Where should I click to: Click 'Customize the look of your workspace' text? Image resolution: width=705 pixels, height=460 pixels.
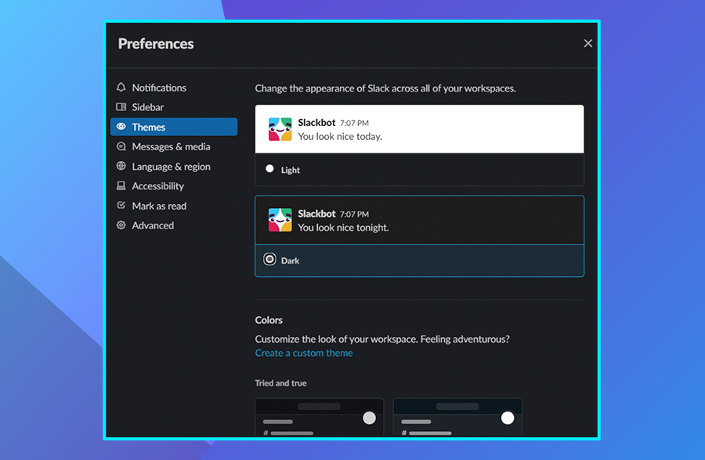coord(382,340)
